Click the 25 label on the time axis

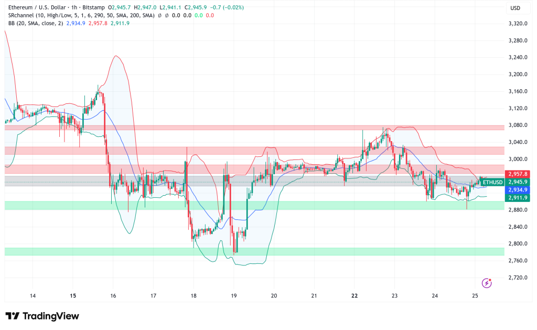475,295
